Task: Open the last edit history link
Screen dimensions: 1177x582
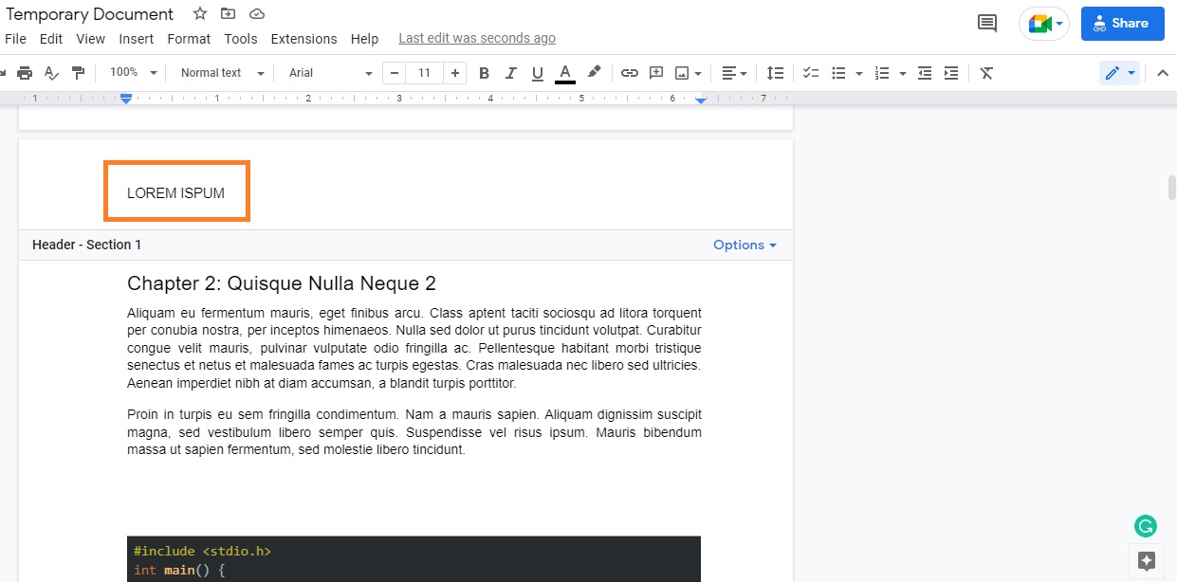Action: point(476,38)
